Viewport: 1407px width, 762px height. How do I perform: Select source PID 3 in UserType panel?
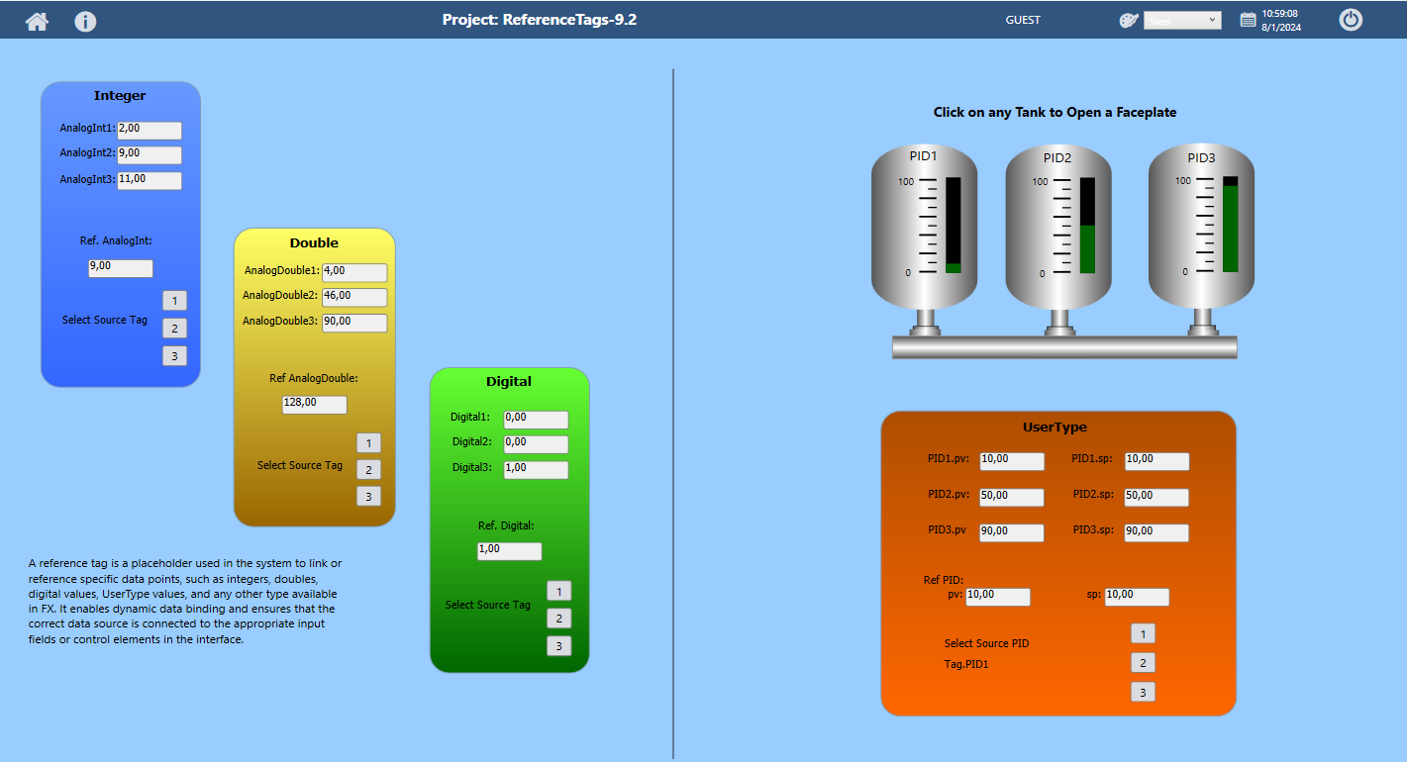1143,693
